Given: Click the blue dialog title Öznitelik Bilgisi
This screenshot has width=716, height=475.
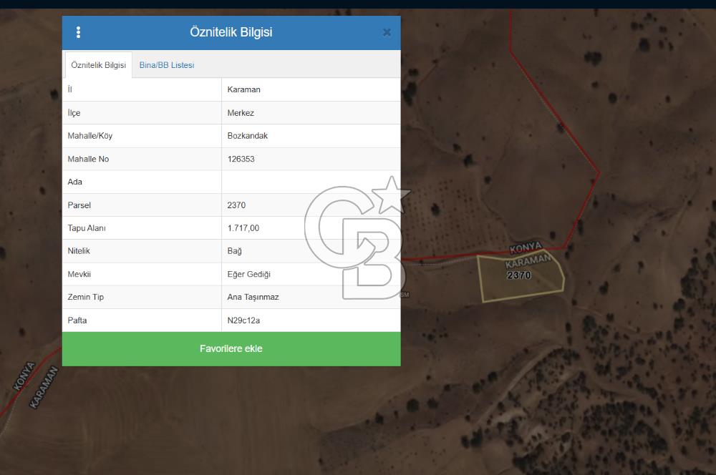Looking at the screenshot, I should click(231, 32).
